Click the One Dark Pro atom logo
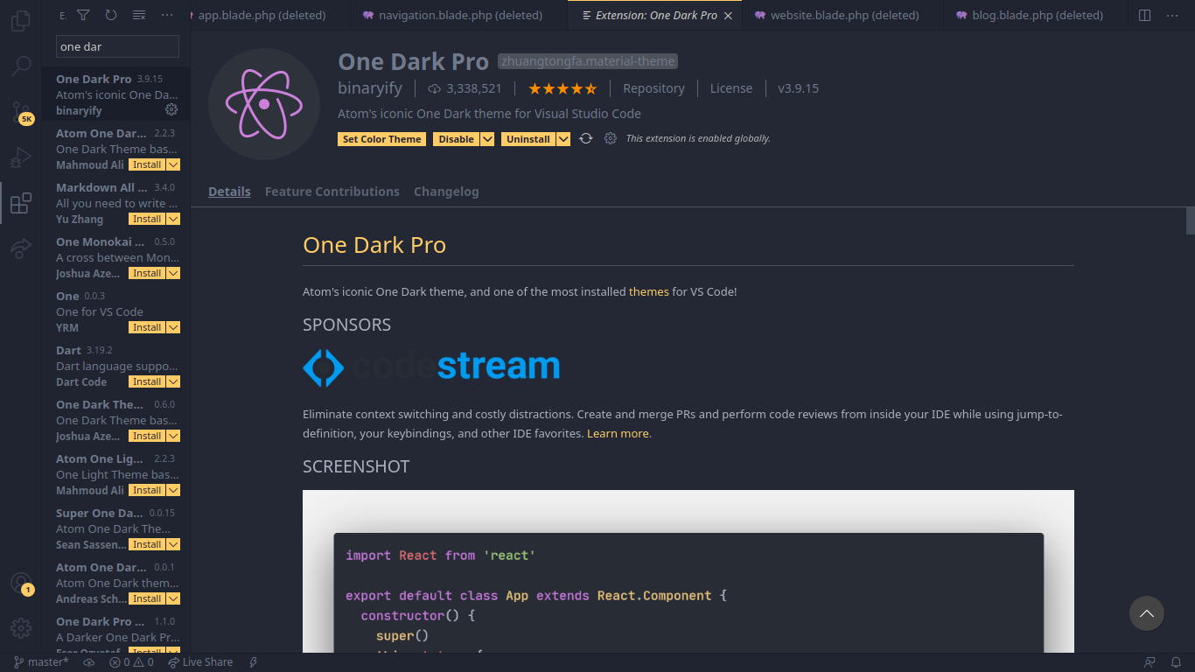This screenshot has width=1195, height=672. tap(264, 104)
